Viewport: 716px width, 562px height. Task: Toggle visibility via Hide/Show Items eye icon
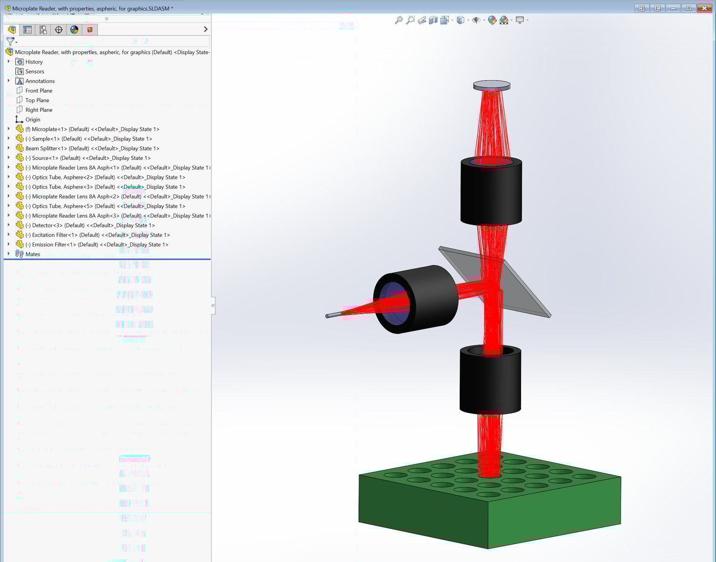pyautogui.click(x=476, y=20)
